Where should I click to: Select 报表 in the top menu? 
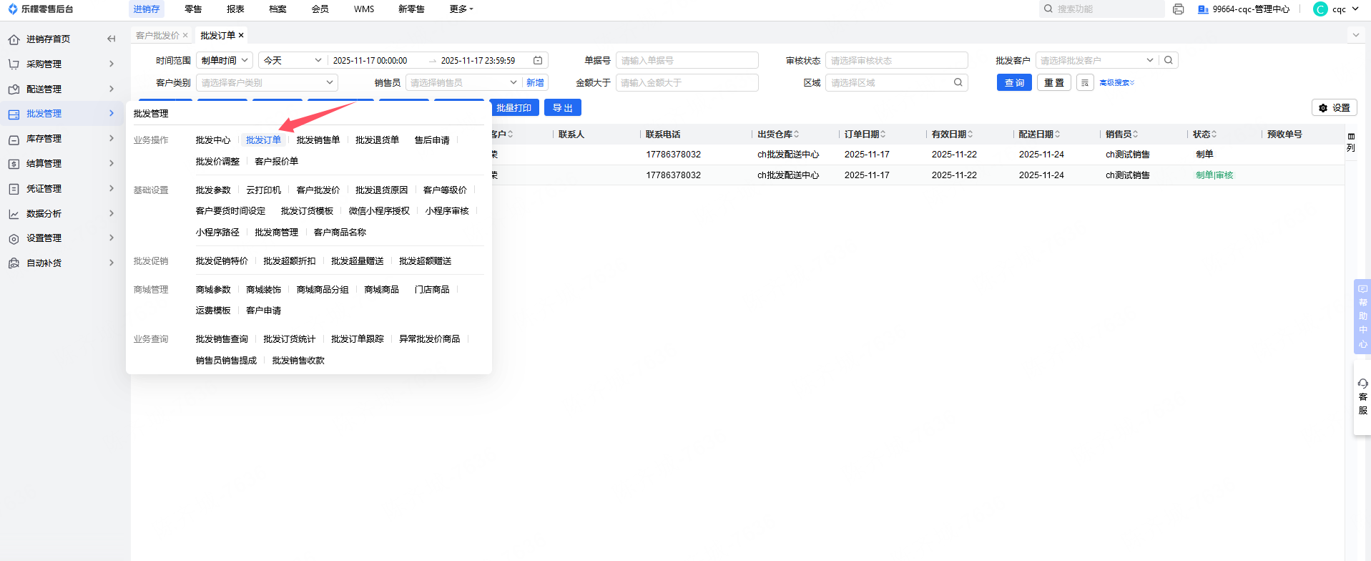235,9
